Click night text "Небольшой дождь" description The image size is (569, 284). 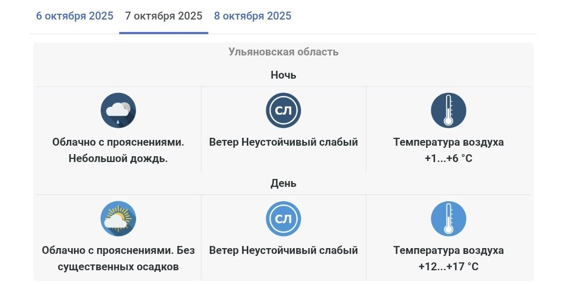118,158
